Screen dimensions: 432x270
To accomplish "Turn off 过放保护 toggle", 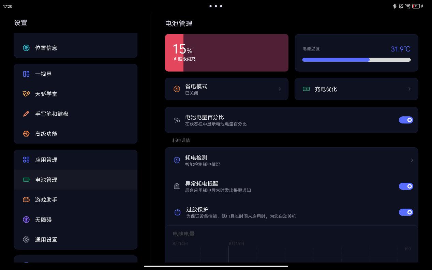I will pos(406,212).
